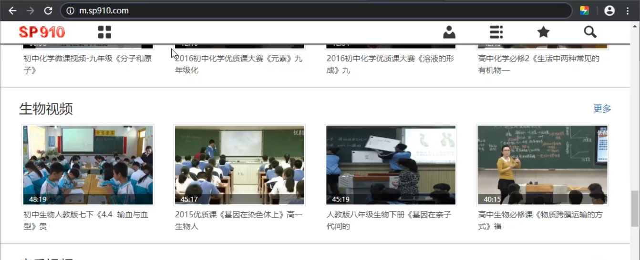Click 更多 link beside 生物视频

[602, 109]
